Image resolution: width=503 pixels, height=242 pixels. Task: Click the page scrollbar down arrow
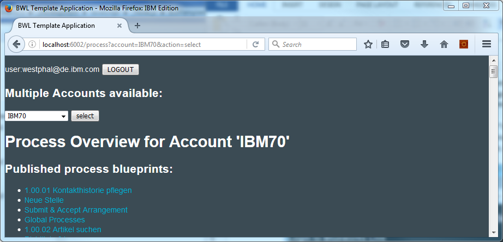pyautogui.click(x=493, y=233)
